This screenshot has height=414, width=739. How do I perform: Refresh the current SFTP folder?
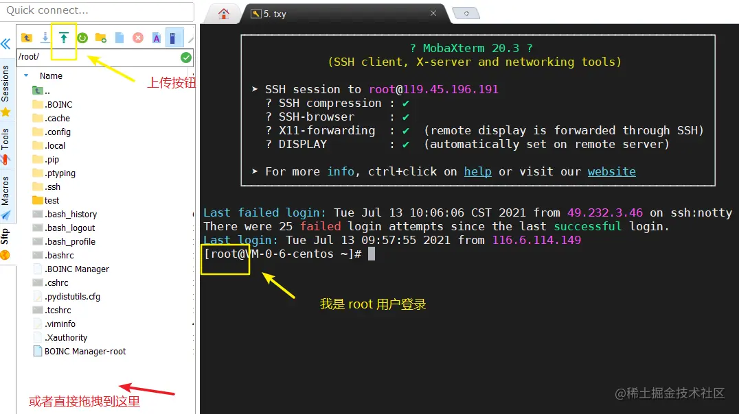click(82, 38)
